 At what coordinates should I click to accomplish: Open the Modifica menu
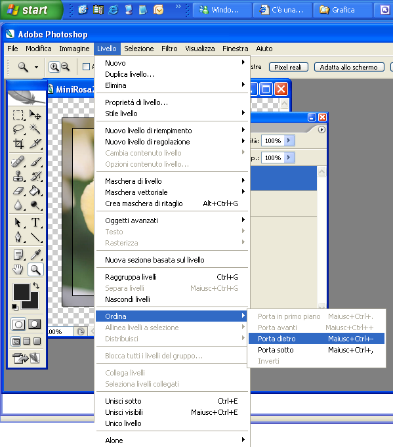coord(39,49)
